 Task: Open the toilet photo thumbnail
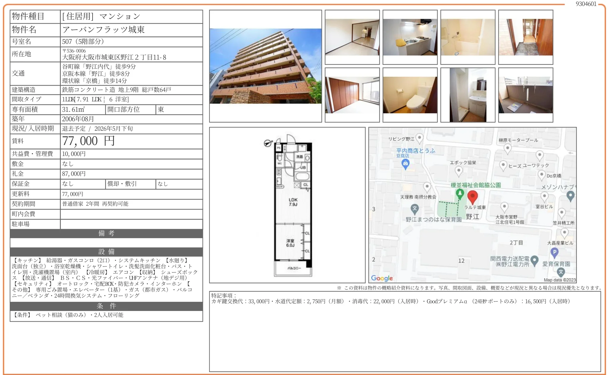click(410, 95)
